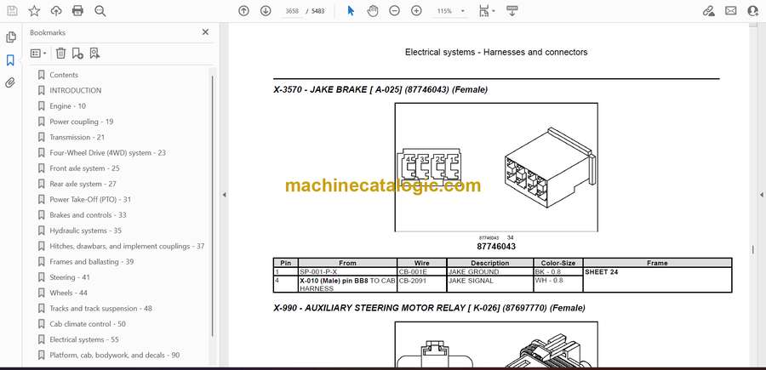The height and width of the screenshot is (370, 766).
Task: Open the find text magnifier tool
Action: (100, 11)
